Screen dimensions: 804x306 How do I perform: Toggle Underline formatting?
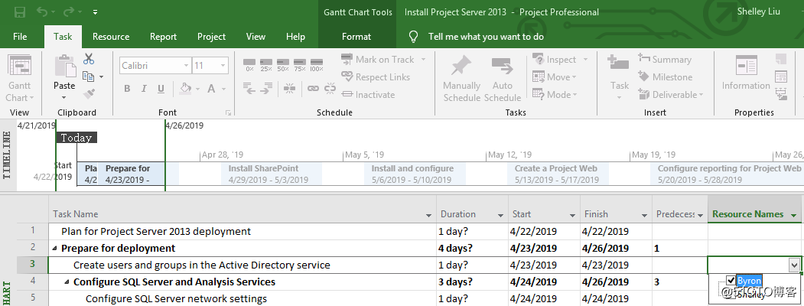tap(161, 89)
